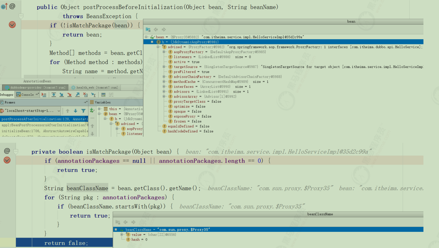
Task: Click the Drop Frame icon
Action: (85, 95)
